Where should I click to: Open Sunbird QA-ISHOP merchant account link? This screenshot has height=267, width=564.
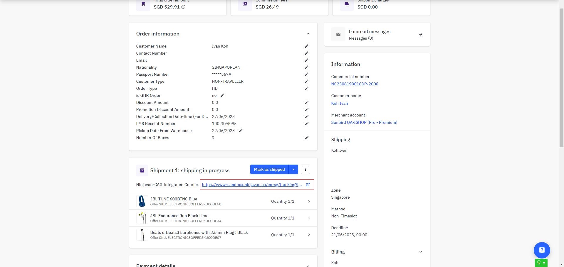tap(364, 122)
